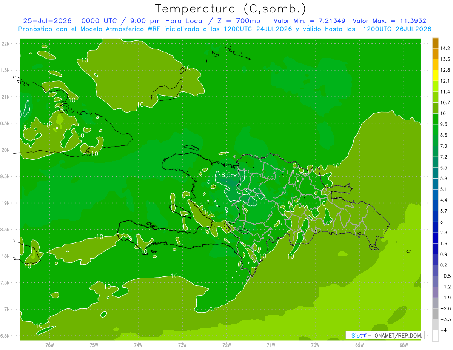Click the "14.2" colorbar value
The height and width of the screenshot is (350, 453).
445,48
